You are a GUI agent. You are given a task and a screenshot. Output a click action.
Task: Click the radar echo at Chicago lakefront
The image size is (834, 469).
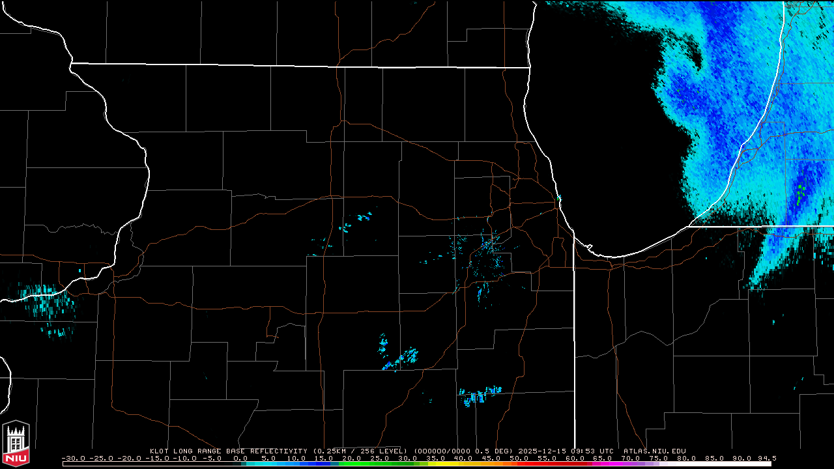pyautogui.click(x=559, y=197)
